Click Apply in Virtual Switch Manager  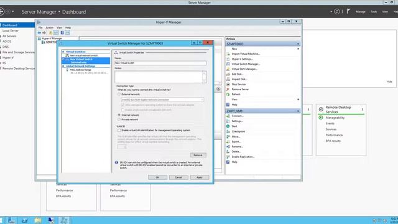coord(200,177)
